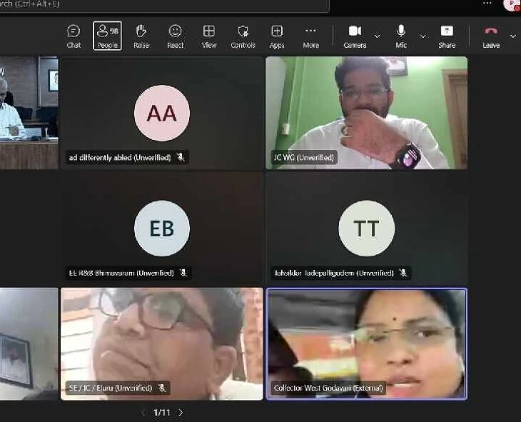Show the People participants list
The height and width of the screenshot is (422, 521).
coord(107,36)
